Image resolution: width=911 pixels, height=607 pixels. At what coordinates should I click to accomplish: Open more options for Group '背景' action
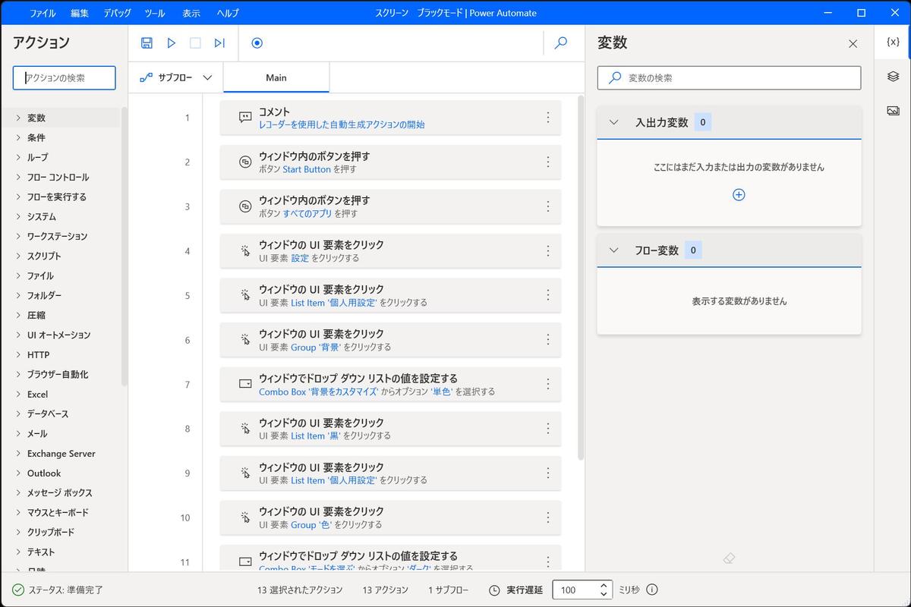(x=548, y=340)
